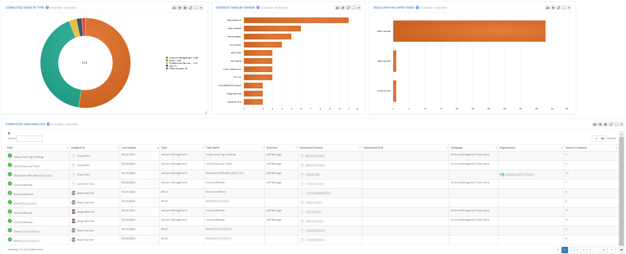Image resolution: width=626 pixels, height=254 pixels.
Task: Click green check icon for Send Follow-up Ticket task
Action: (x=10, y=165)
